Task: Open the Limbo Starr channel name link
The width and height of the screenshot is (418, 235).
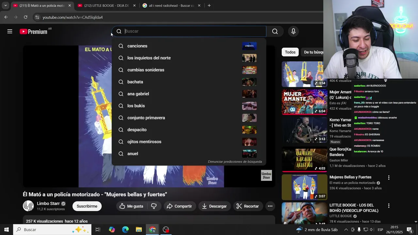Action: click(x=48, y=203)
